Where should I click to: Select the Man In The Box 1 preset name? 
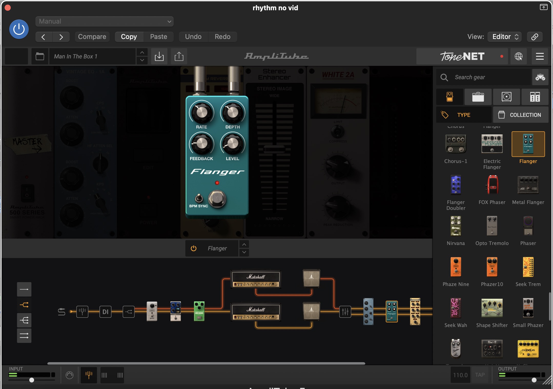92,56
